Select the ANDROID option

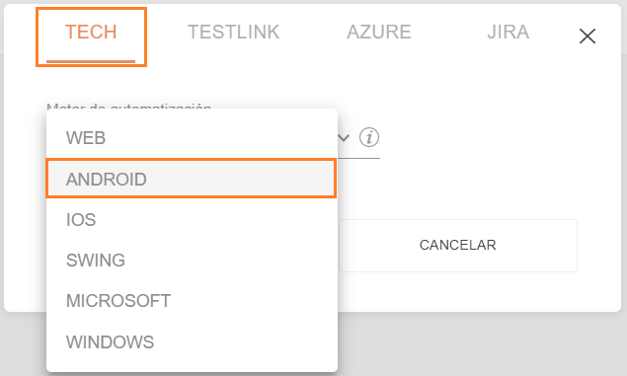pos(192,179)
